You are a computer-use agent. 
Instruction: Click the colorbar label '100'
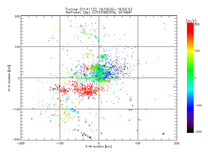coord(197,51)
